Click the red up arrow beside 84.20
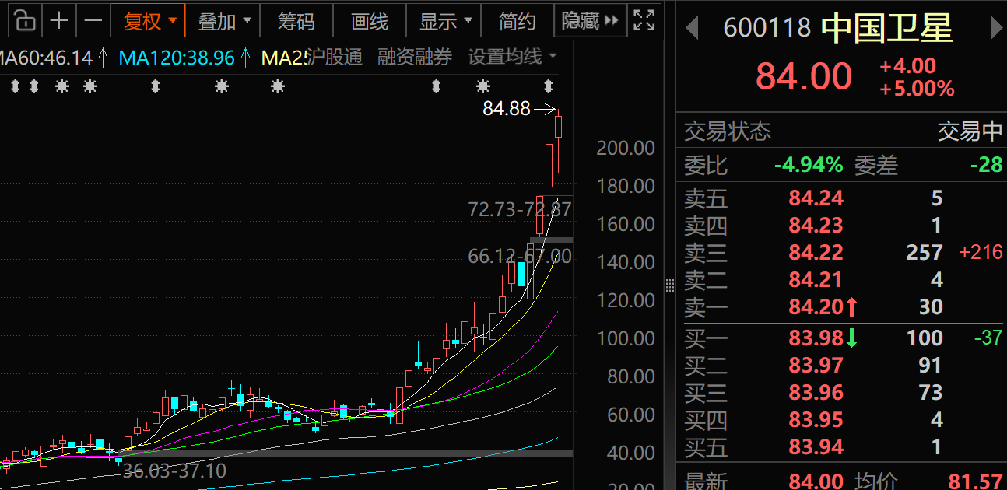The width and height of the screenshot is (1007, 490). 851,307
